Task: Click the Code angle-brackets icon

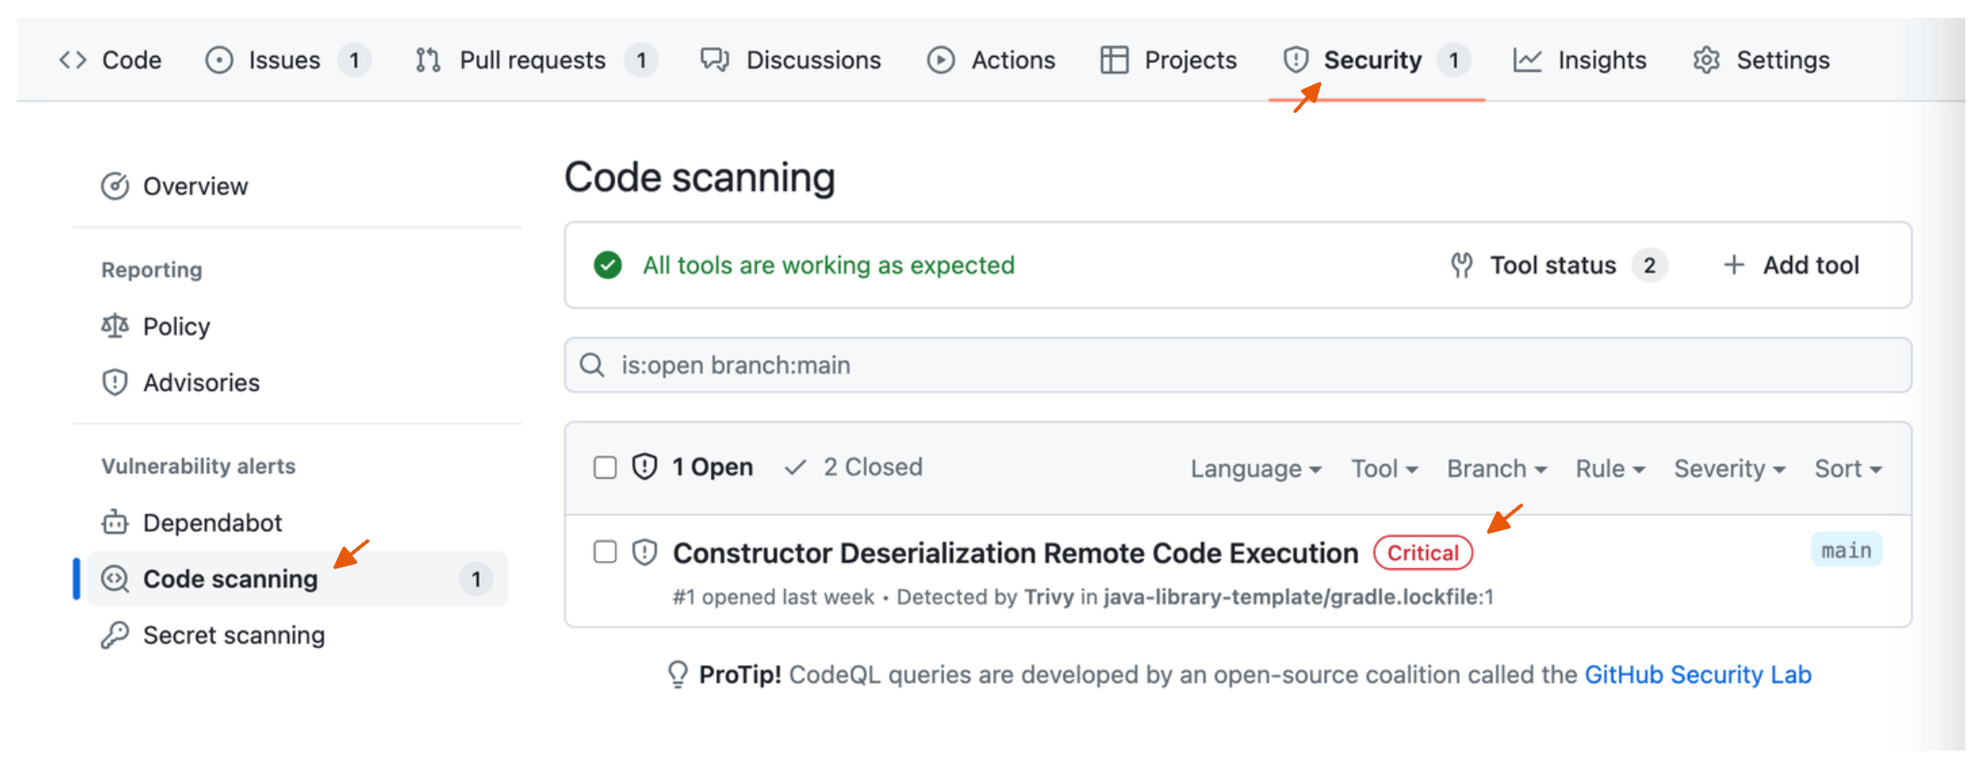Action: click(73, 60)
